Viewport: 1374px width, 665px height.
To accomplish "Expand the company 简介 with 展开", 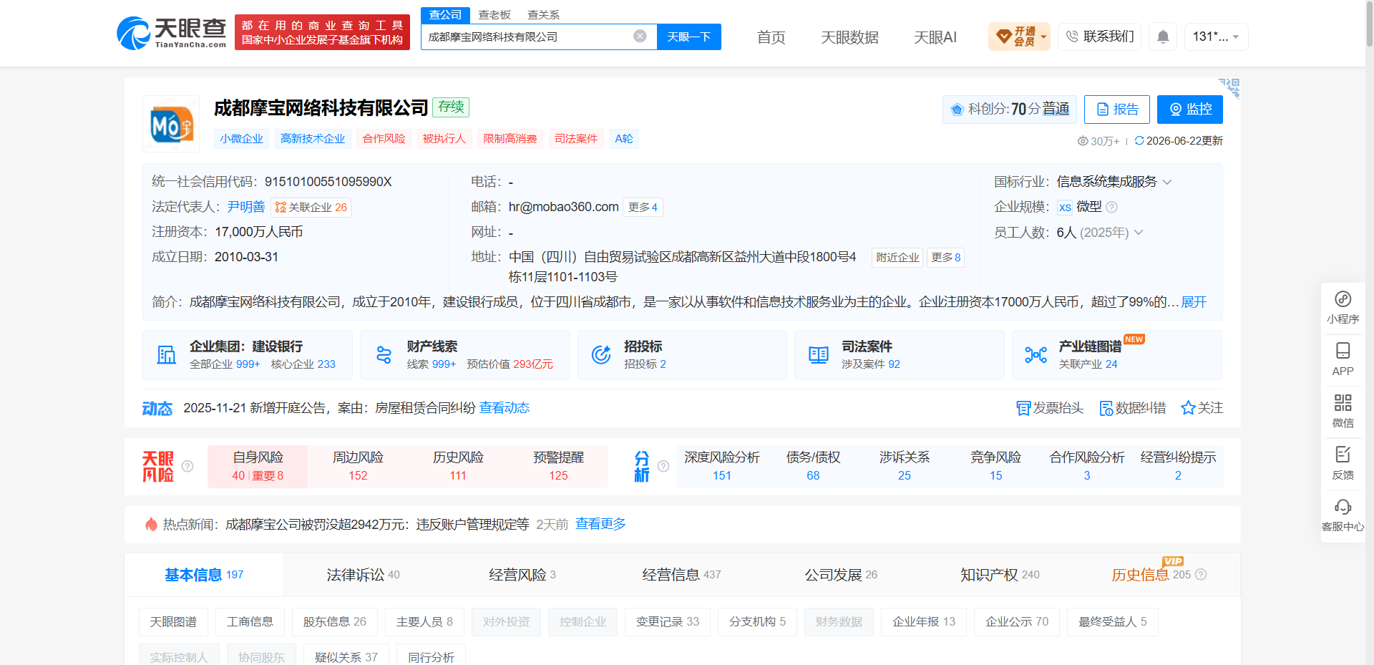I will (x=1194, y=302).
